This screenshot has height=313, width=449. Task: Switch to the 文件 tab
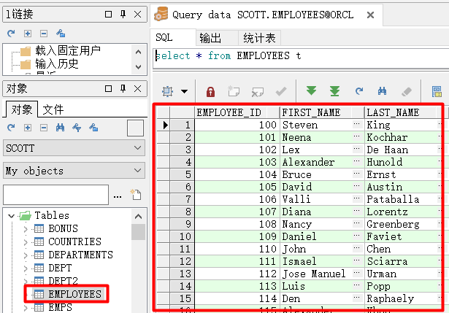click(53, 109)
